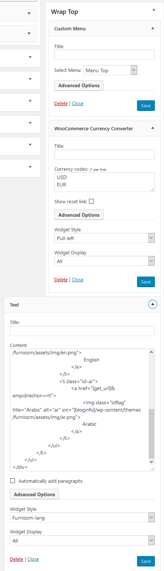164x571 pixels.
Task: Open Widget Display dropdown in Text widget
Action: pos(82,541)
